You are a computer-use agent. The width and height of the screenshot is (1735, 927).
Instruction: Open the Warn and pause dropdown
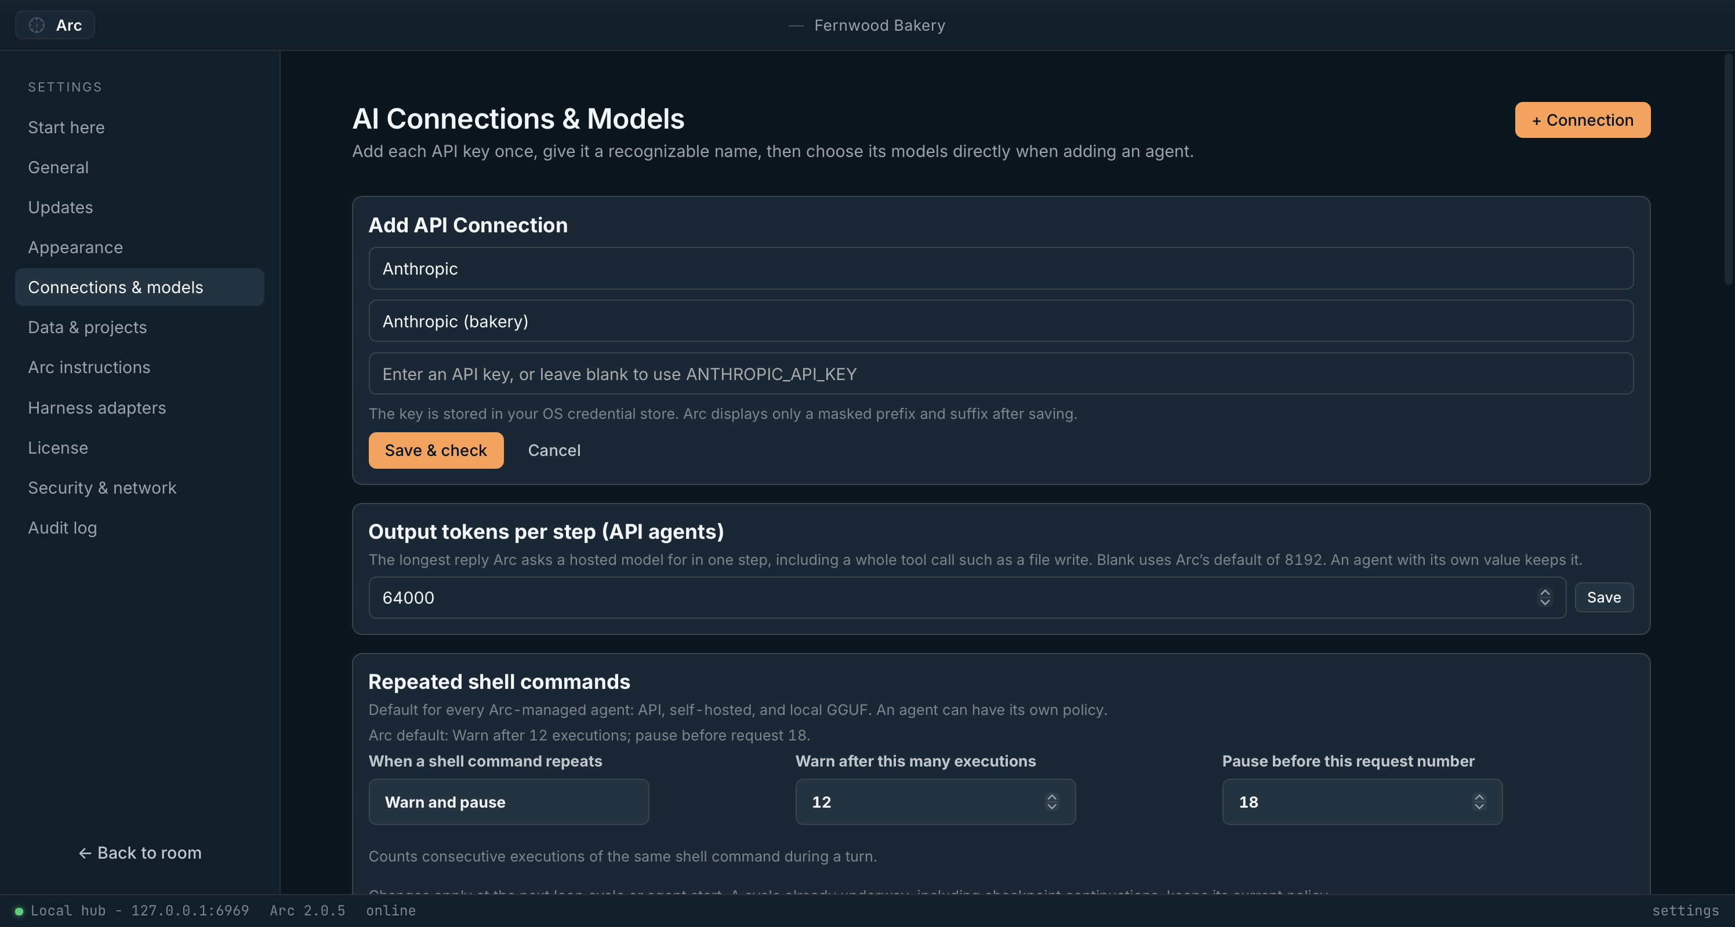(509, 802)
